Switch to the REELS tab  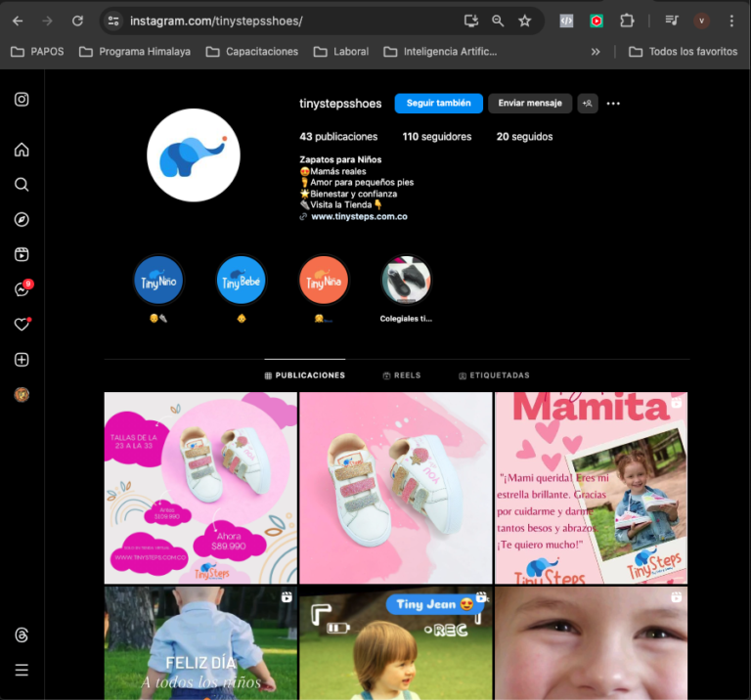click(401, 375)
